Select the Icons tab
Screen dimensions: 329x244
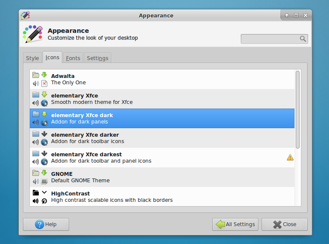[52, 57]
